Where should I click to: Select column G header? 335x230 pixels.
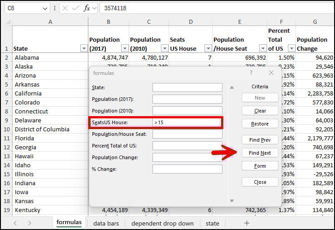[315, 22]
